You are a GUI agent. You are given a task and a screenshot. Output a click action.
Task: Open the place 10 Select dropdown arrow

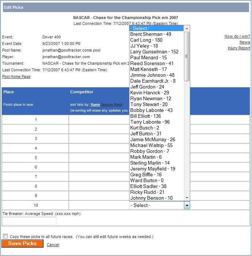click(x=187, y=206)
